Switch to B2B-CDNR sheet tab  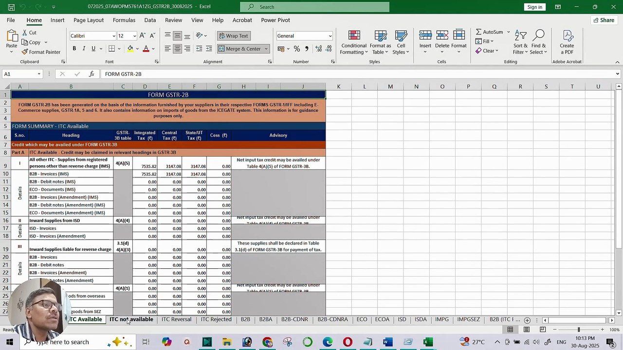pos(294,319)
